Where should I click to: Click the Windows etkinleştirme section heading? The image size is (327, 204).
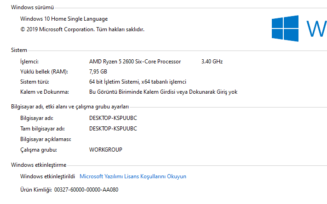click(x=39, y=165)
